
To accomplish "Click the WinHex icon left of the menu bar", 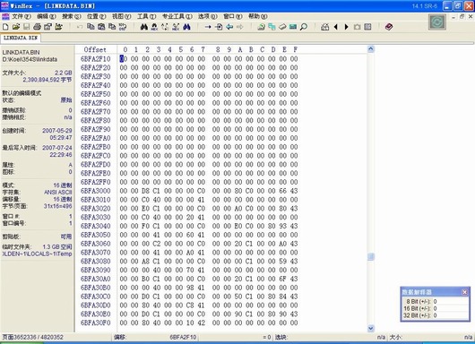I will coord(5,16).
